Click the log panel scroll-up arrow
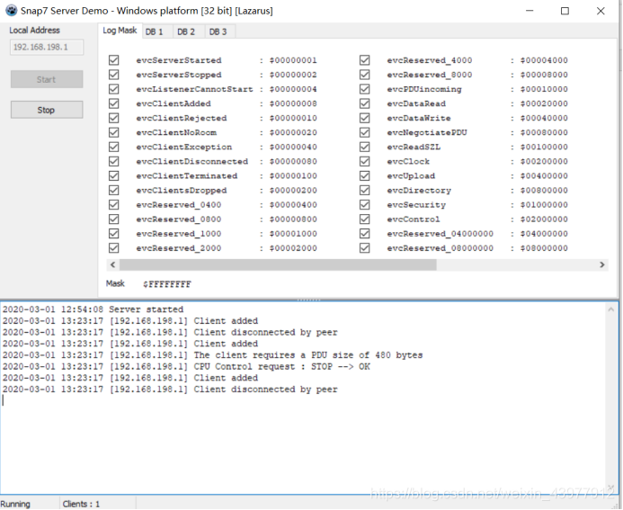The height and width of the screenshot is (510, 623). pos(611,309)
